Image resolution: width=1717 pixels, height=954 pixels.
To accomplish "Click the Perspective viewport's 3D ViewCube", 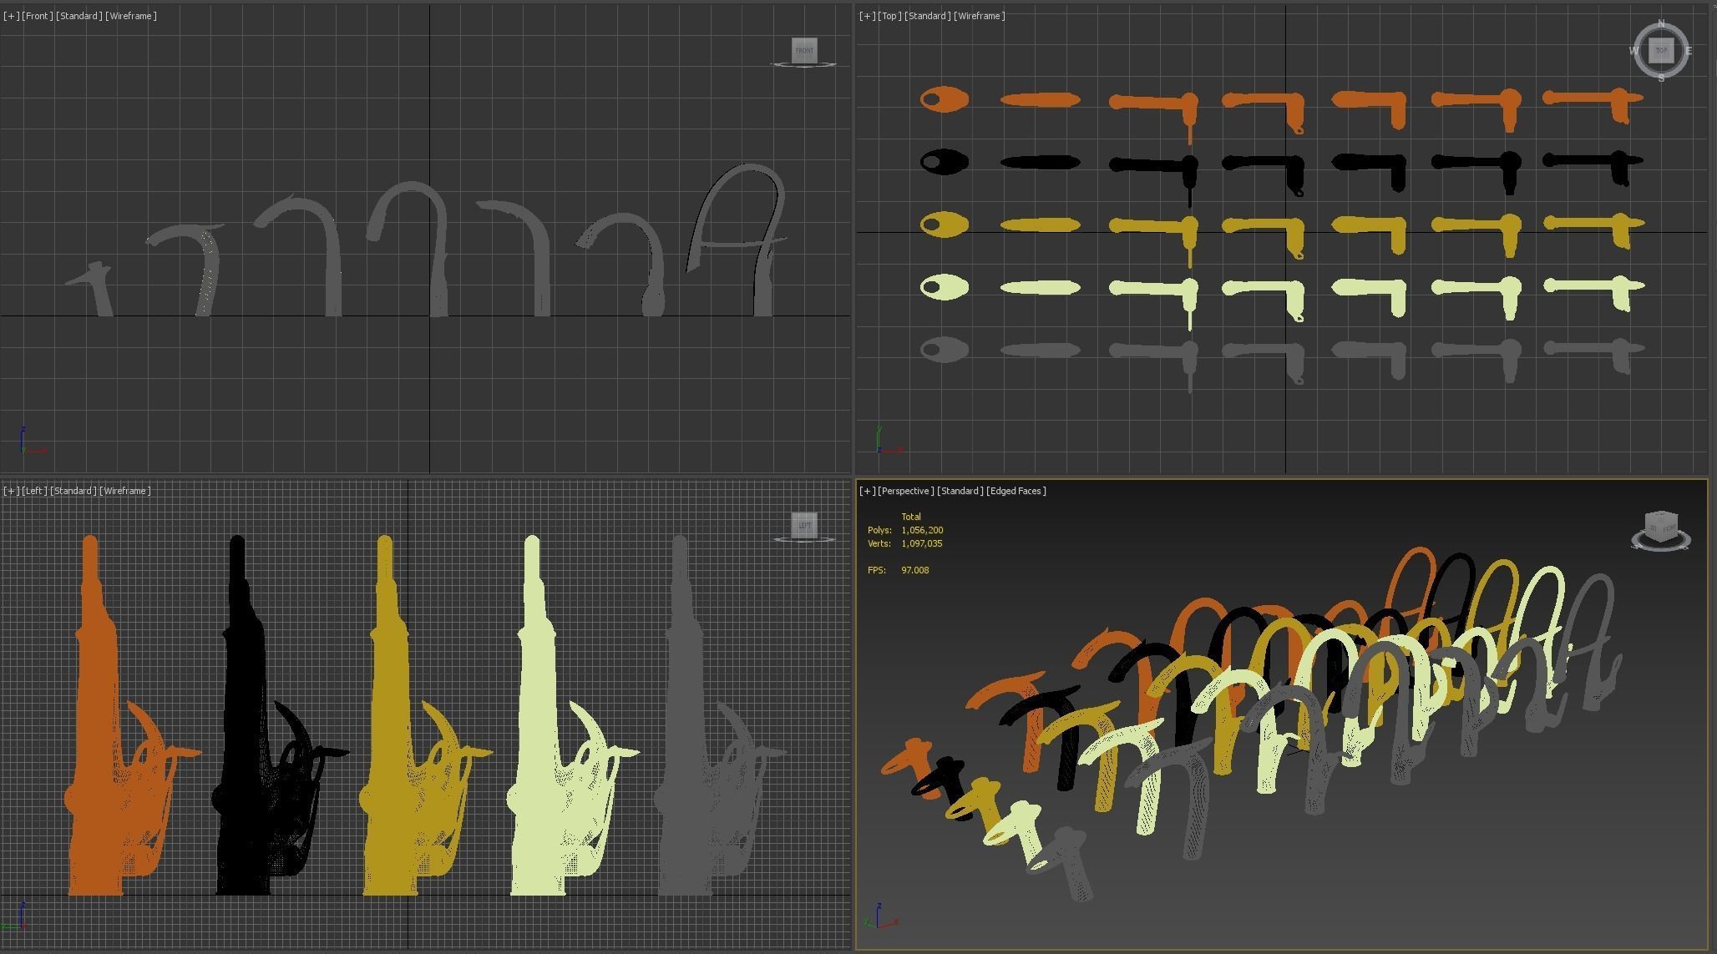I will point(1660,527).
